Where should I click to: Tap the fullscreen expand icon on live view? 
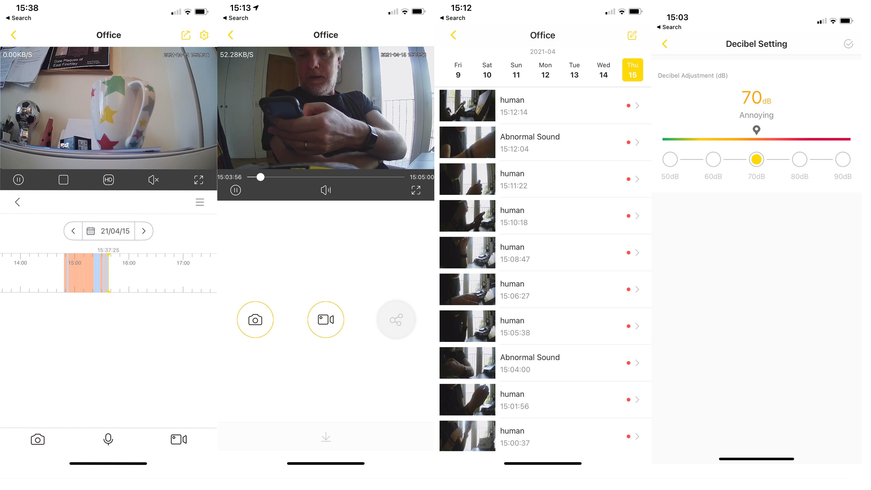[199, 180]
